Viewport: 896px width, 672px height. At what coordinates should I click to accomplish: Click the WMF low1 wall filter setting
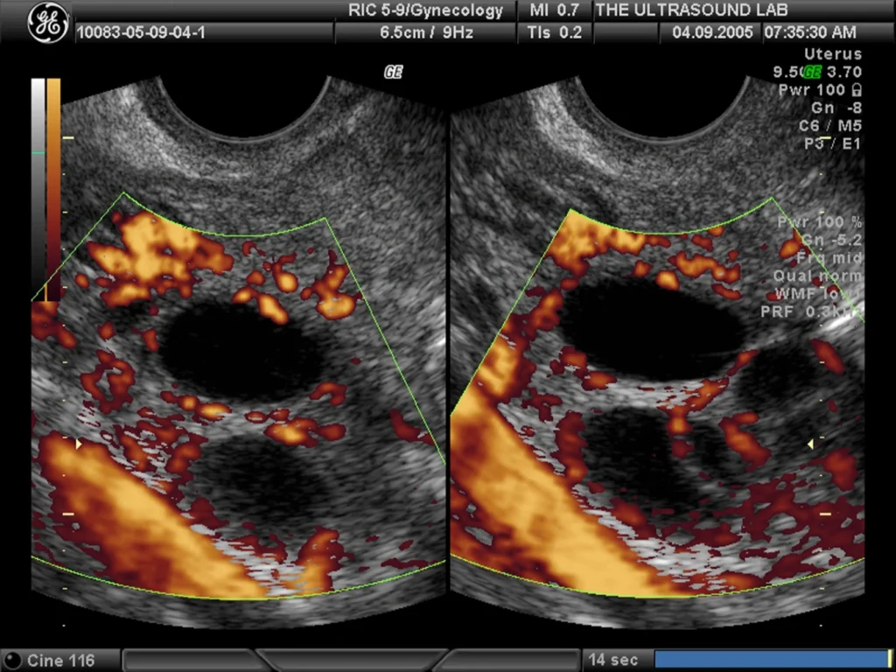(818, 294)
